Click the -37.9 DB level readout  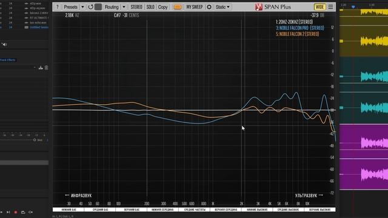[317, 15]
